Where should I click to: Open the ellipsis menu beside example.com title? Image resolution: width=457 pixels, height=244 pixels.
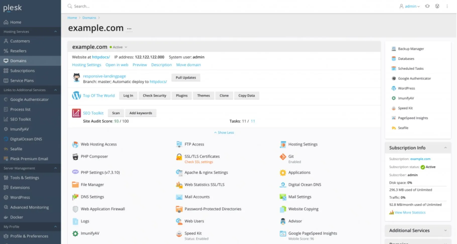129,29
